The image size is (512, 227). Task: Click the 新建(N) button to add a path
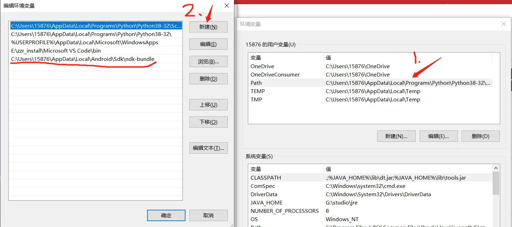(x=208, y=27)
